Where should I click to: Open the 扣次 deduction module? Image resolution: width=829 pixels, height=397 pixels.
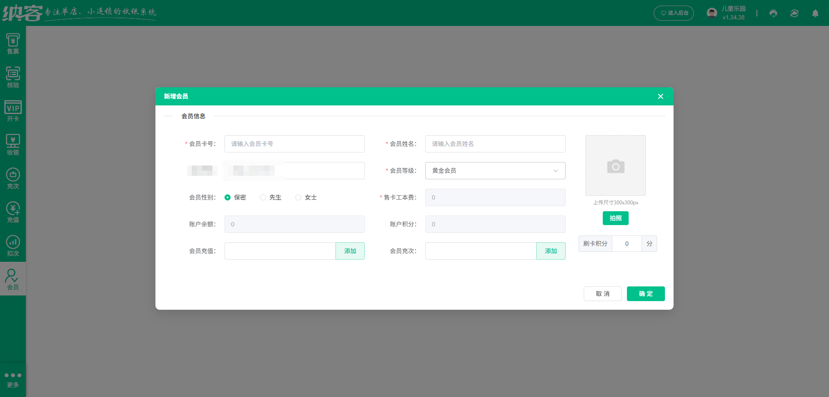13,245
